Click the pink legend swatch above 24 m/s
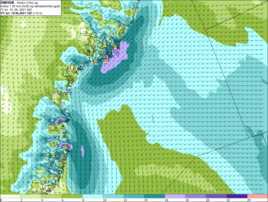Viewport: 268px width, 202px height. (x=258, y=196)
